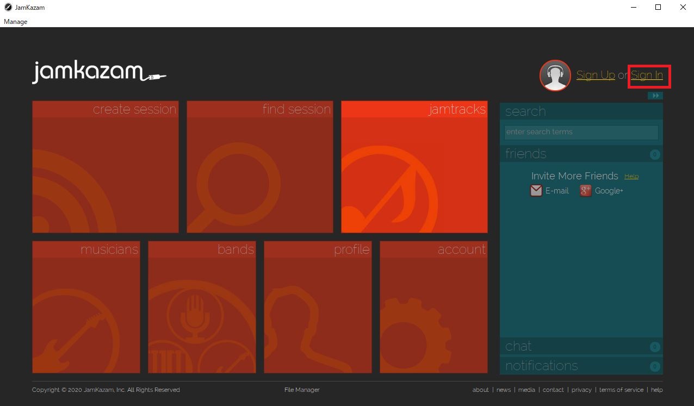Open the create session tile

105,167
